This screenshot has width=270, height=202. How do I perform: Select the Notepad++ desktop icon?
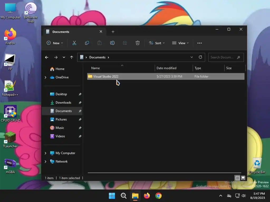[10, 88]
